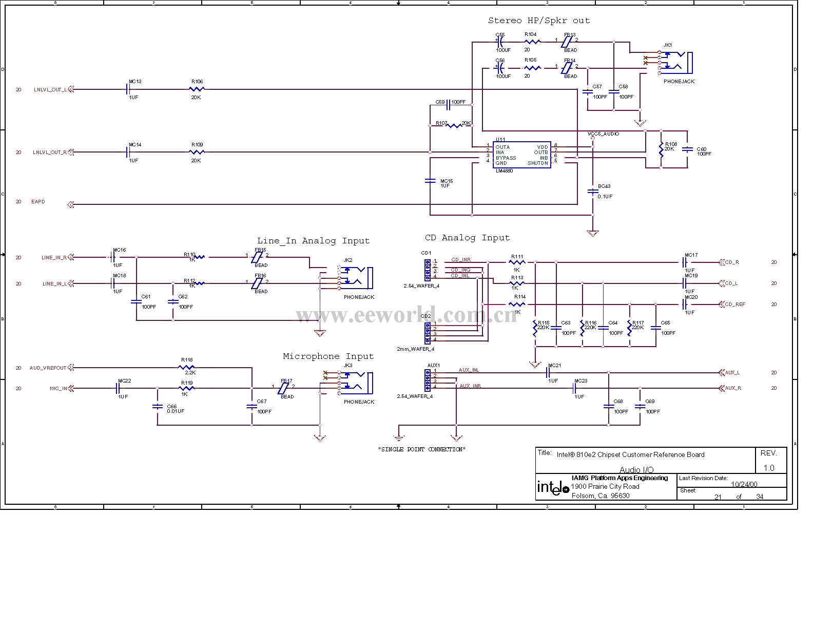813x628 pixels.
Task: Select the AUX_R port label
Action: tap(733, 388)
